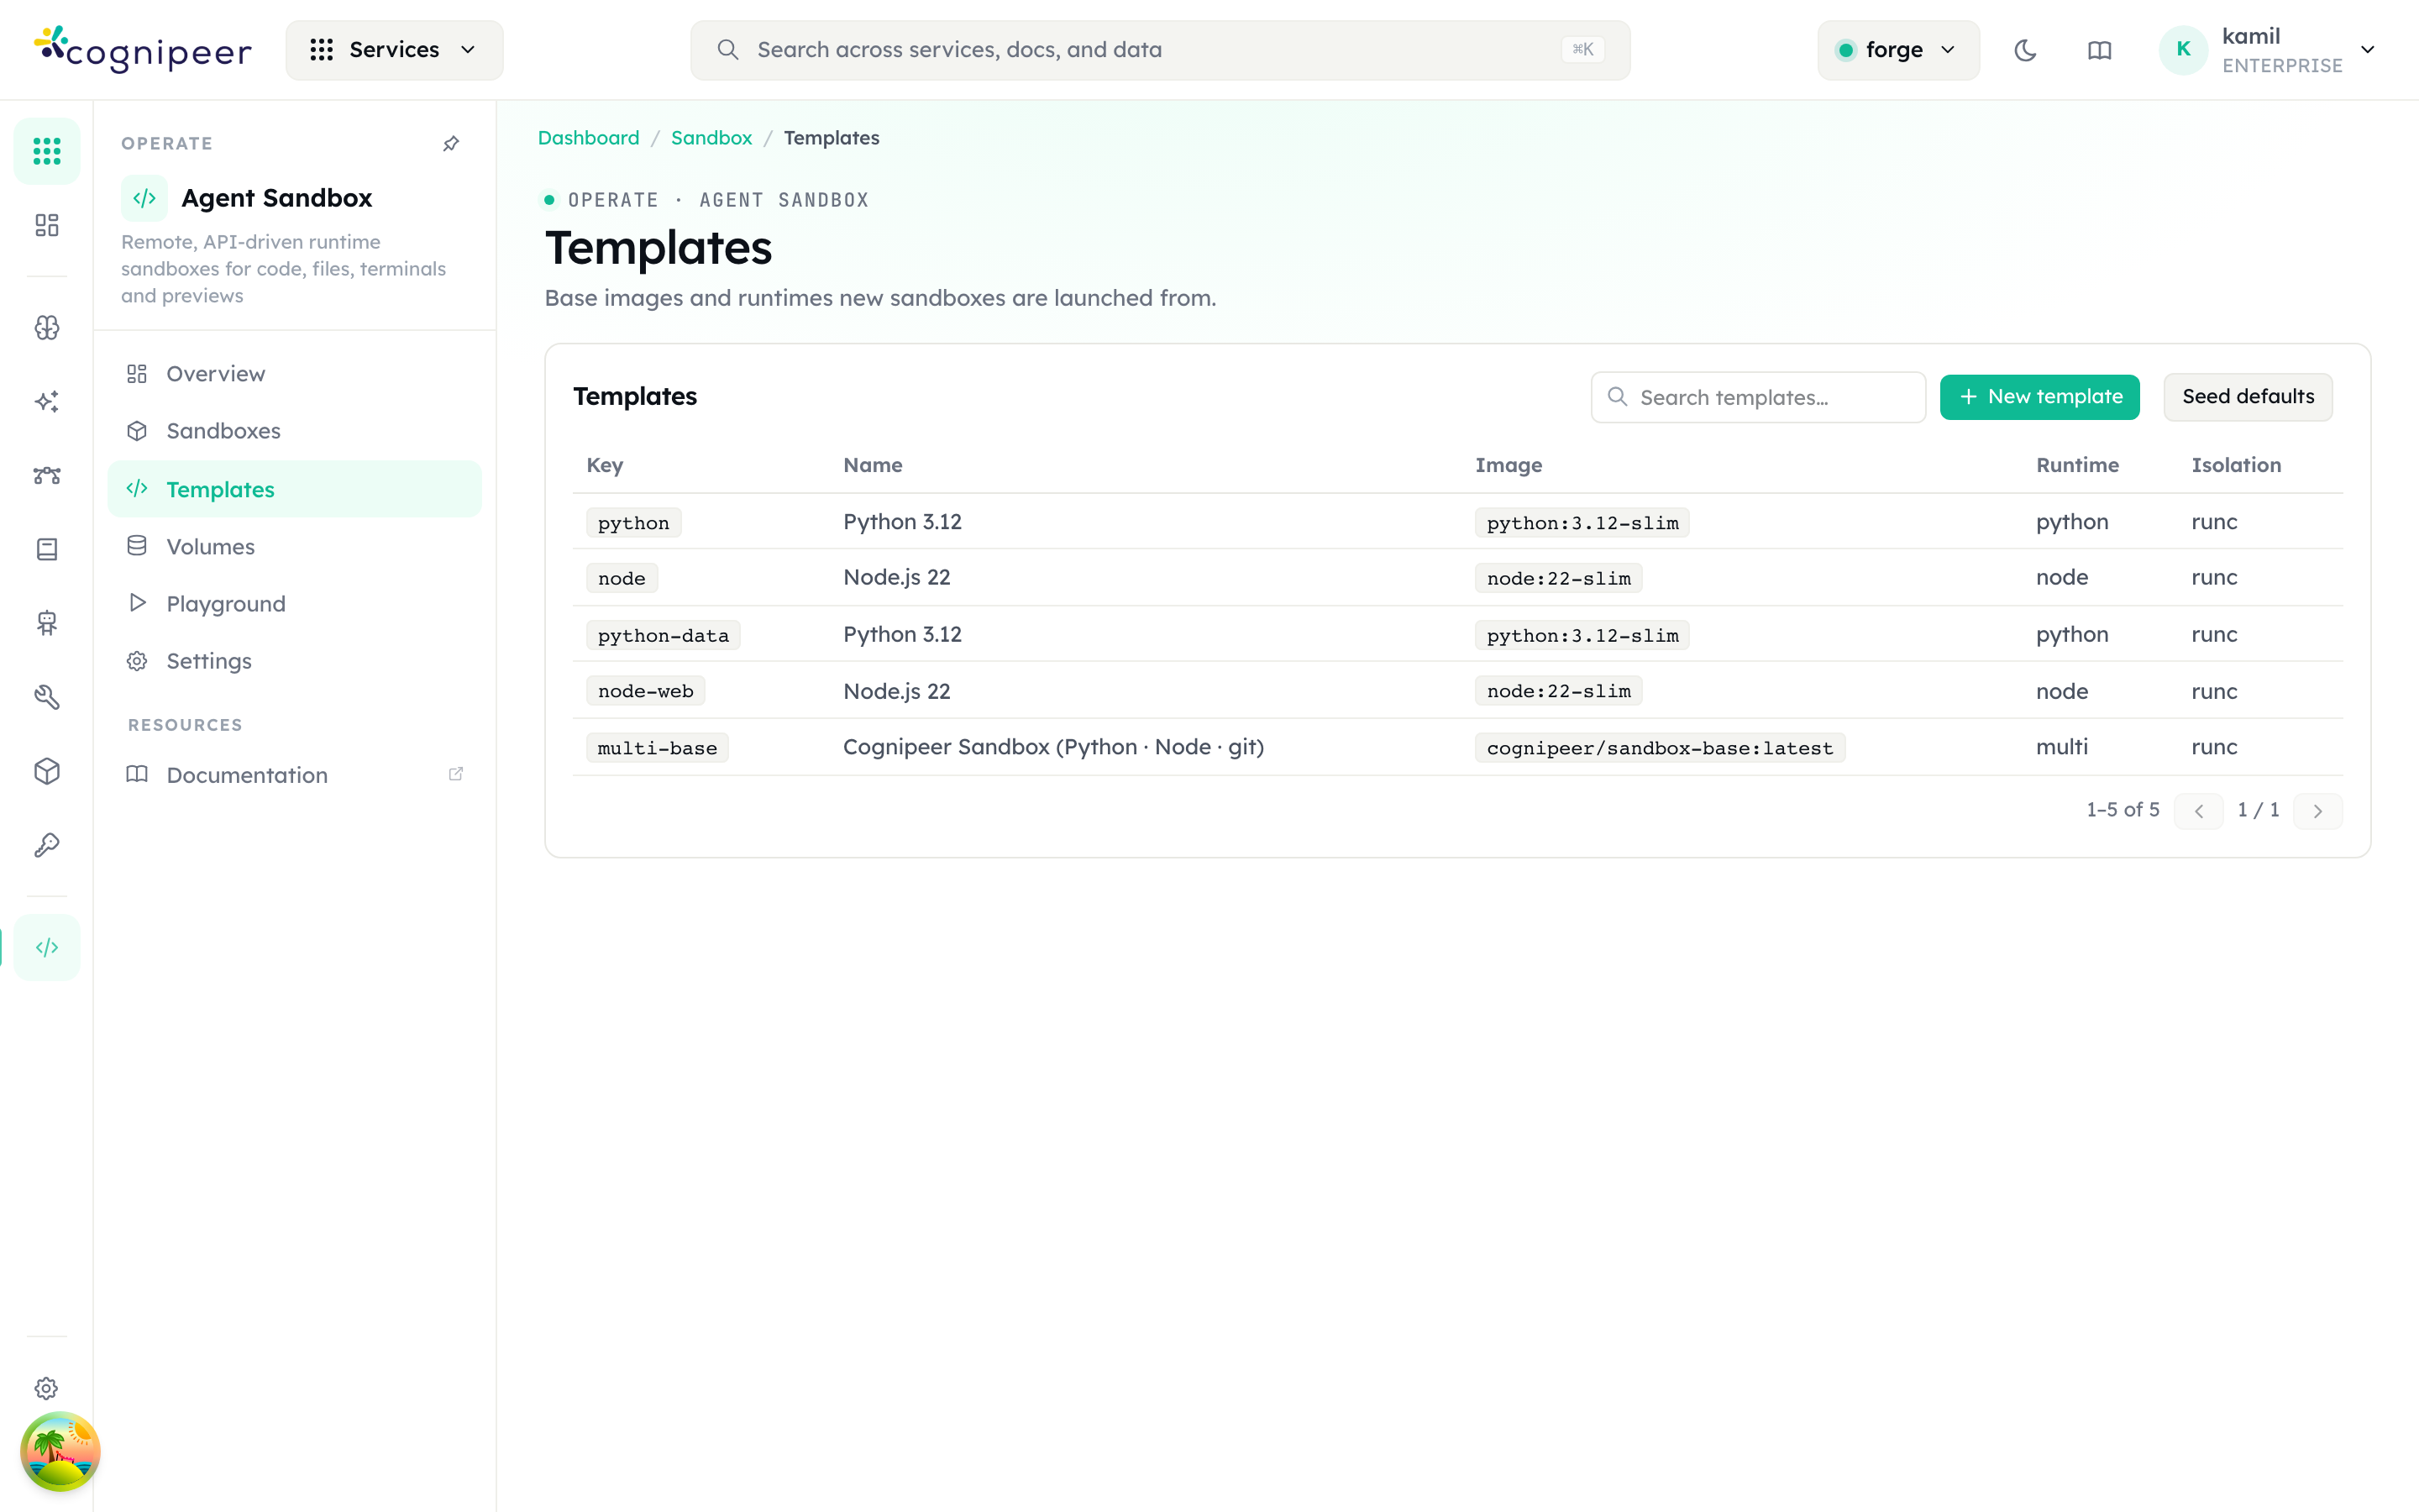Open the Documentation resource link
The width and height of the screenshot is (2419, 1512).
pos(294,775)
